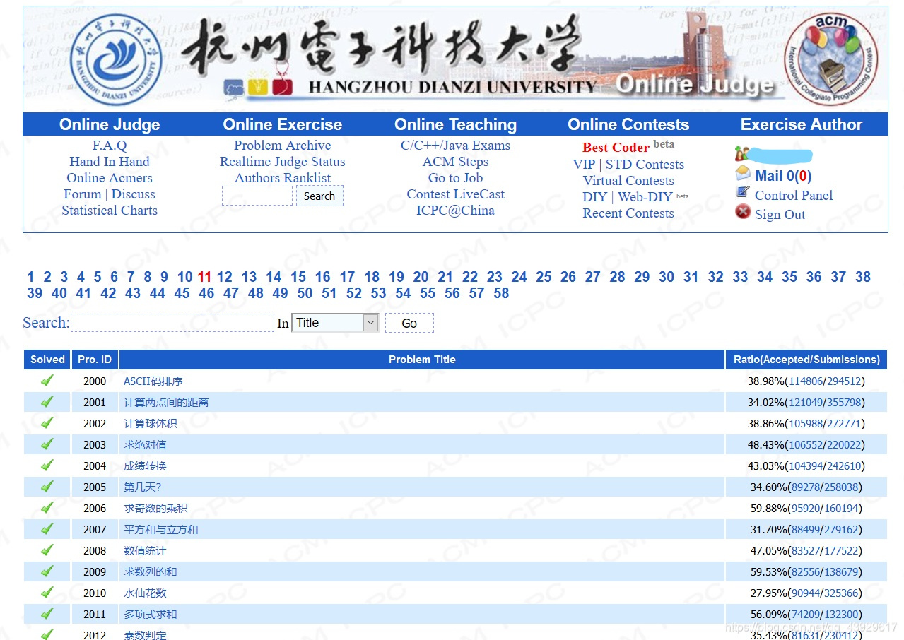904x640 pixels.
Task: Go to problem page 1
Action: [x=30, y=277]
